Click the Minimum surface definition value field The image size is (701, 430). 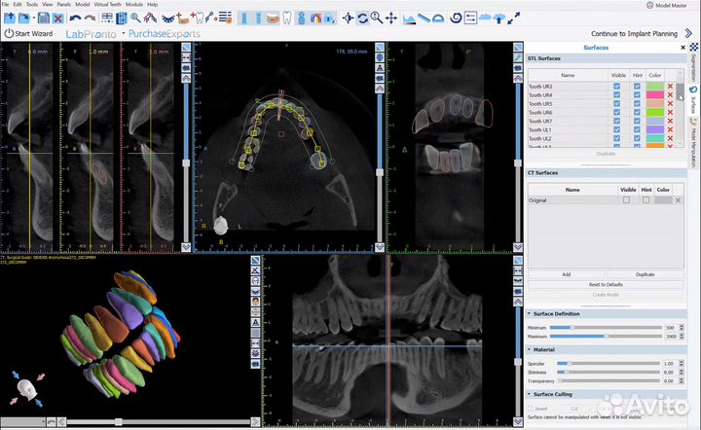click(669, 328)
